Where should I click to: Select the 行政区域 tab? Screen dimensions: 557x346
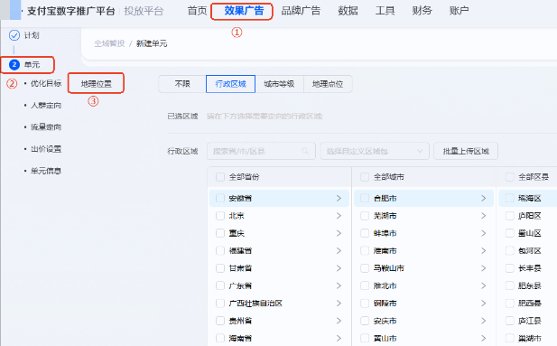tap(230, 84)
